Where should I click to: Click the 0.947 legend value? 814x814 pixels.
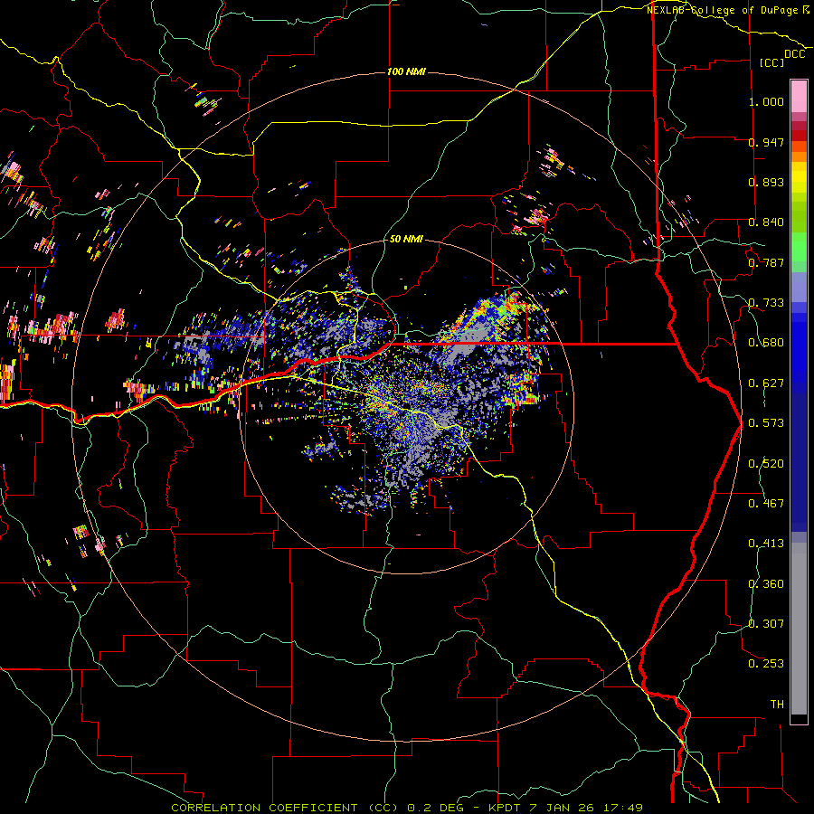click(766, 142)
